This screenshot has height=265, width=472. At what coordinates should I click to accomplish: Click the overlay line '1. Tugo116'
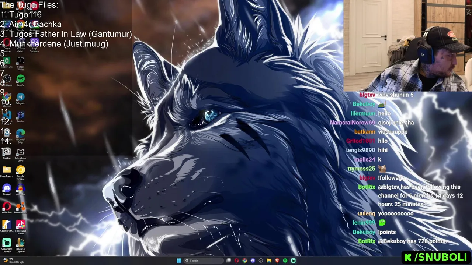[21, 15]
